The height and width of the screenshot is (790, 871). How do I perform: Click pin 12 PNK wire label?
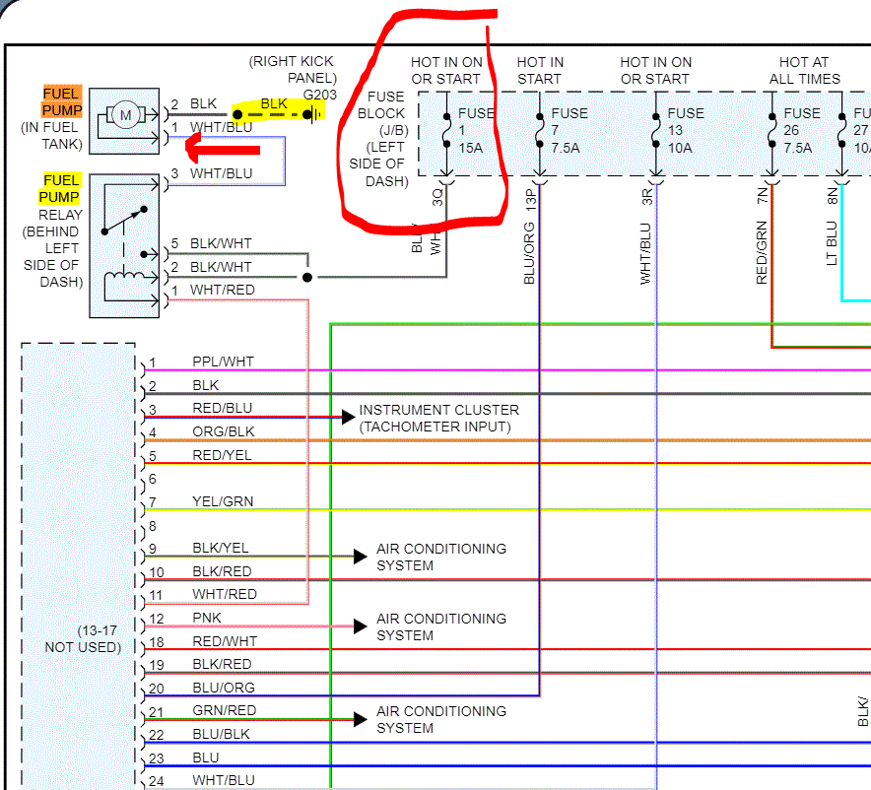207,618
